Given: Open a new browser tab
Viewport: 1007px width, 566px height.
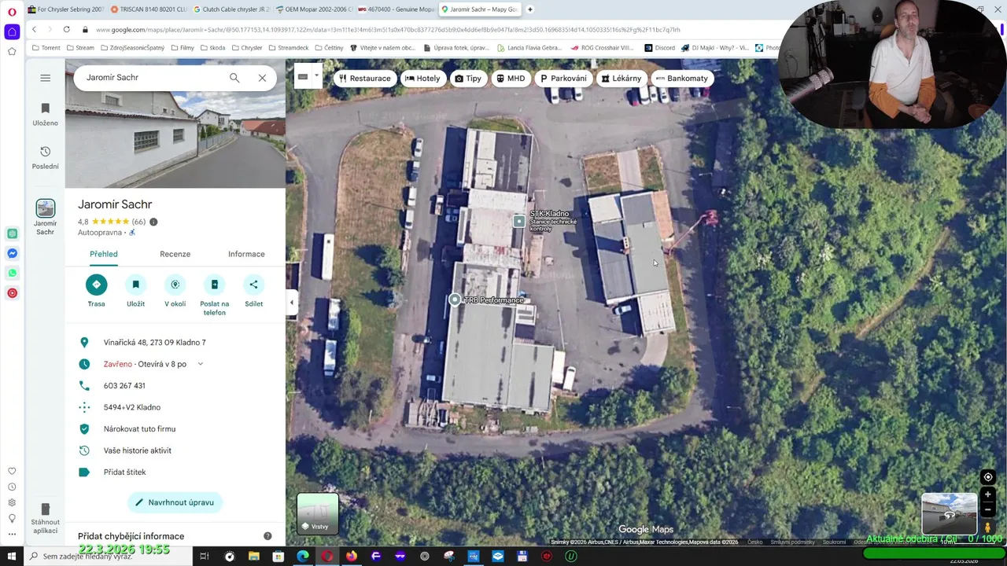Looking at the screenshot, I should (529, 9).
